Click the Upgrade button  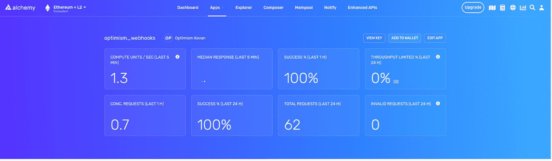pyautogui.click(x=473, y=8)
